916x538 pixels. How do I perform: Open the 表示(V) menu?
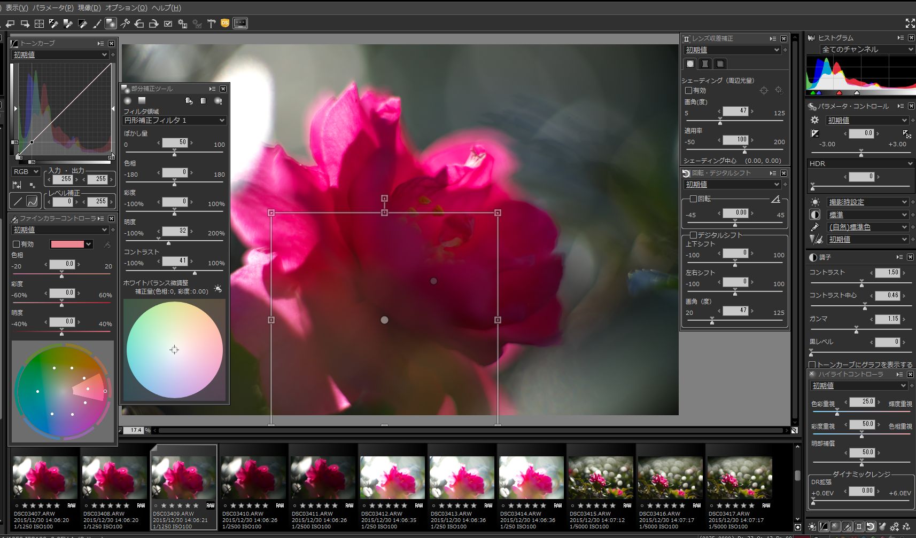point(17,7)
